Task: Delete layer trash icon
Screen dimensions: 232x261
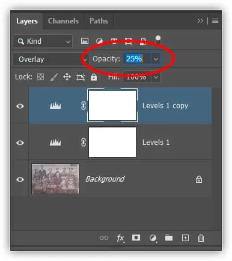Action: 201,238
